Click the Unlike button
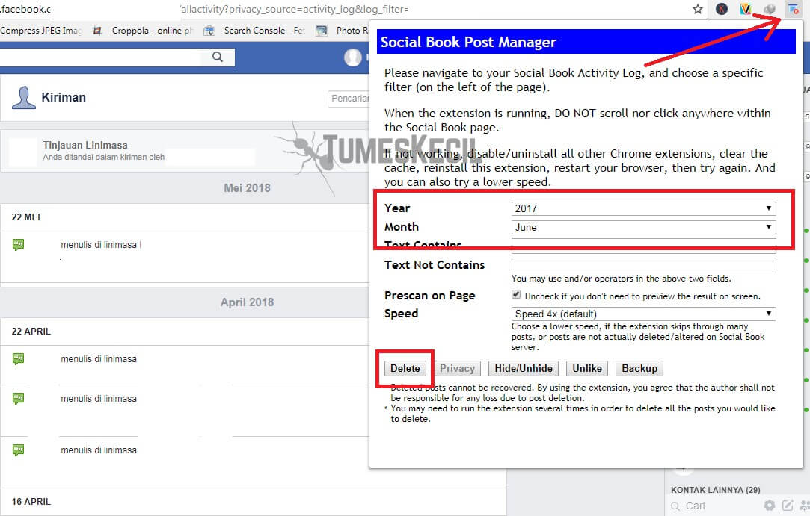This screenshot has height=516, width=810. pos(587,368)
